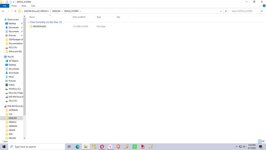The image size is (266, 150).
Task: Select the FRENCH folder in the tree
Action: pyautogui.click(x=13, y=122)
